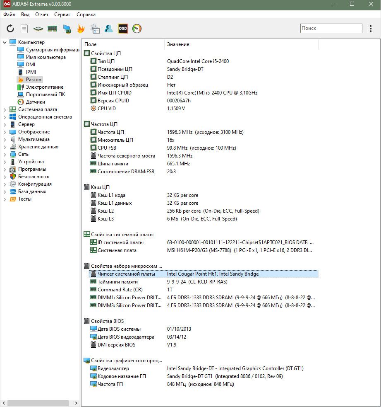Select the Тип ЦП row

pos(204,61)
